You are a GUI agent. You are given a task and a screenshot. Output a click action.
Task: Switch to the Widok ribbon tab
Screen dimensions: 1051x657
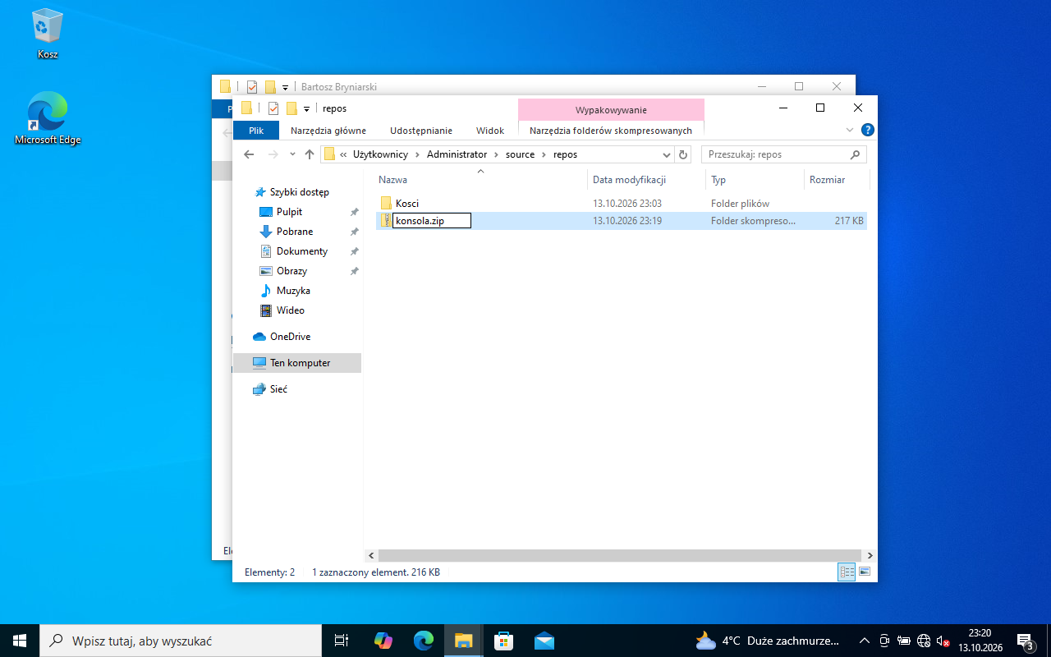pos(490,131)
